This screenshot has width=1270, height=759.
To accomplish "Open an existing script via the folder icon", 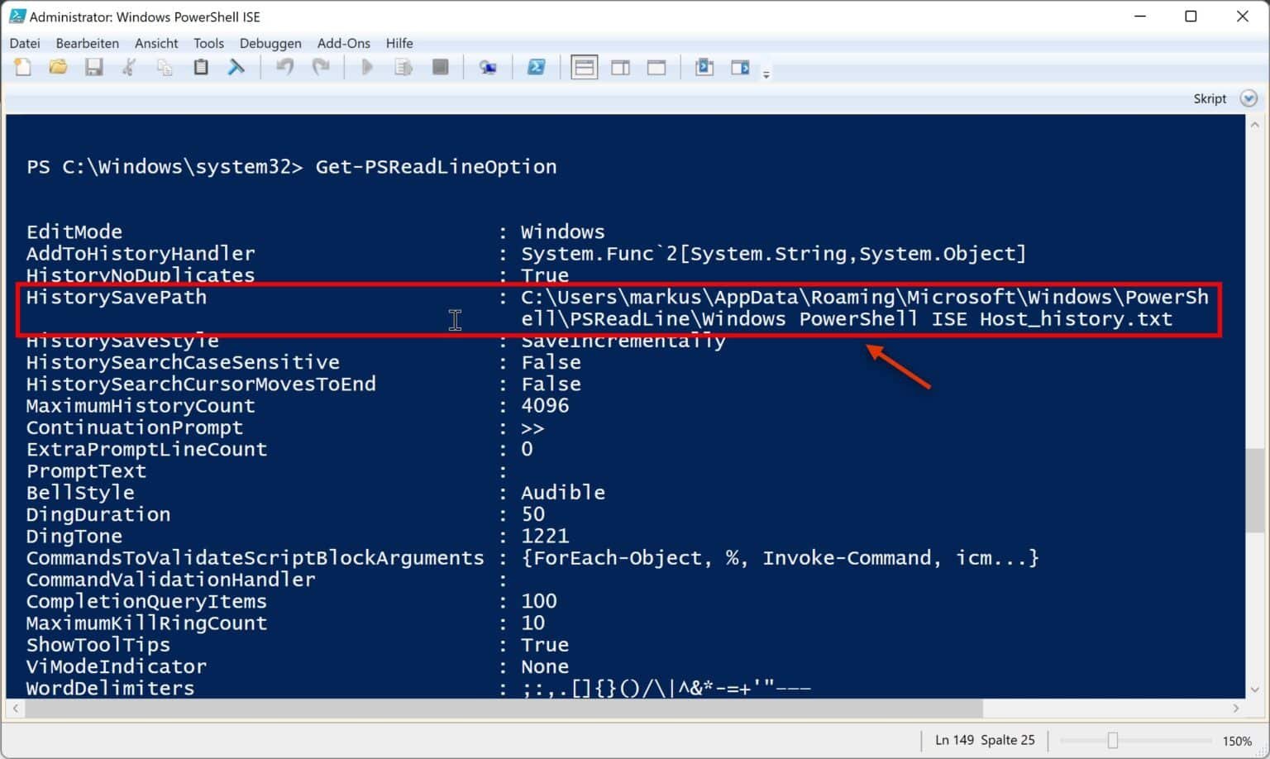I will (58, 67).
